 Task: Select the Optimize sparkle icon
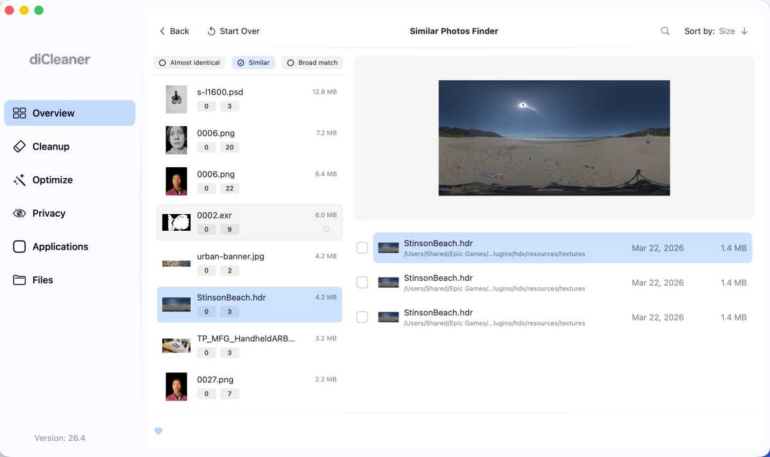[x=19, y=179]
